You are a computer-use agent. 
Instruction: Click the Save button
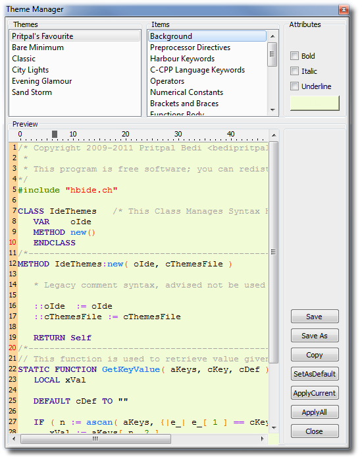click(315, 317)
